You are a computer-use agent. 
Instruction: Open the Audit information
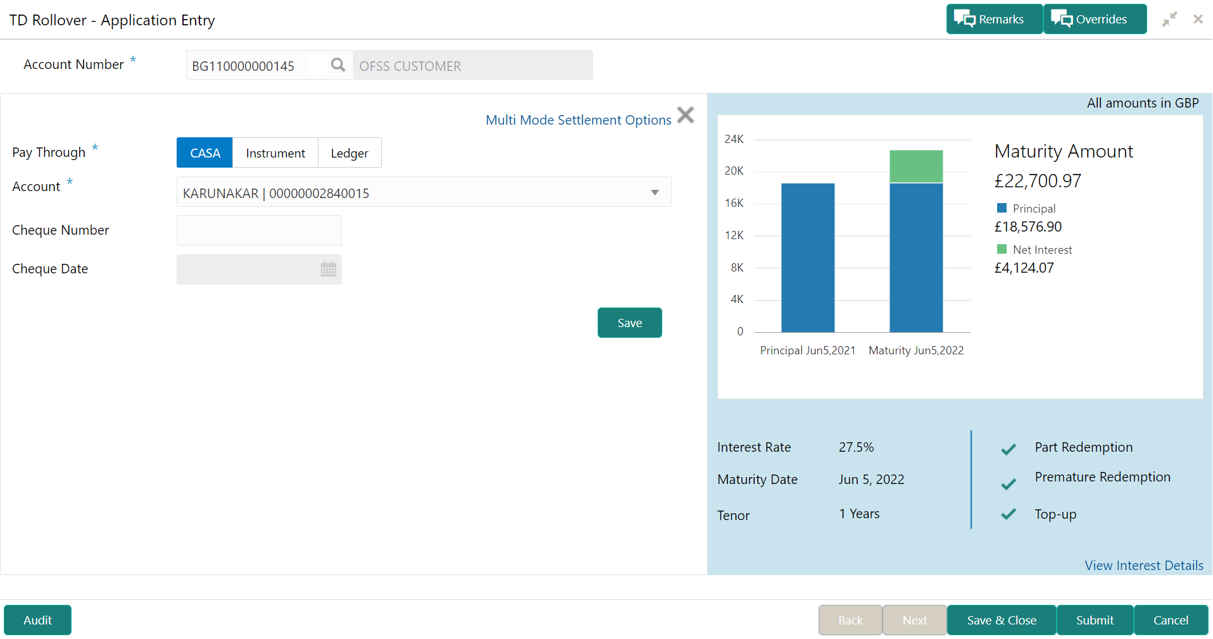tap(37, 620)
